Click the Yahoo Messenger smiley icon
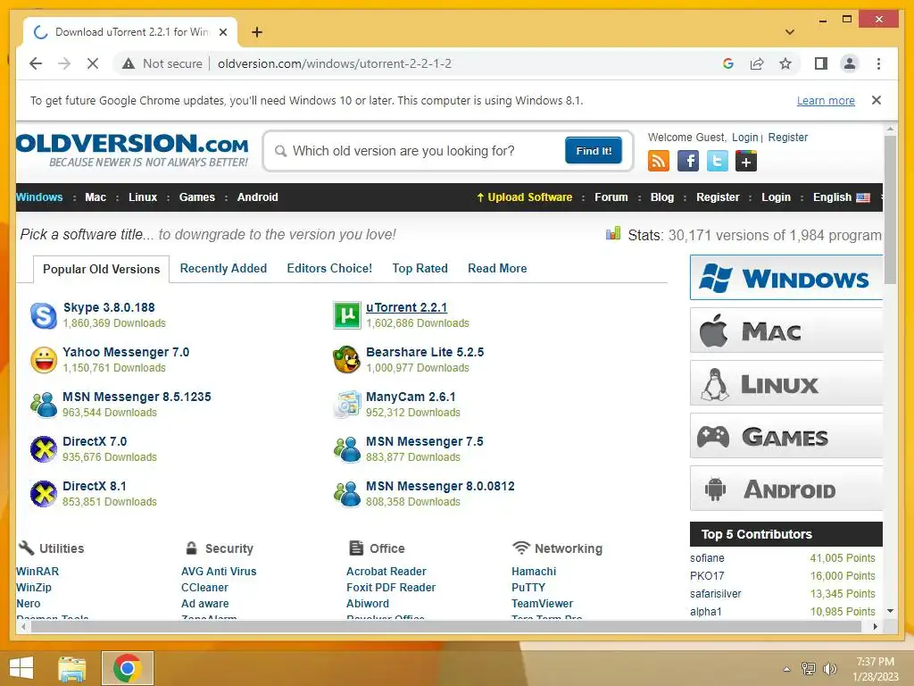The width and height of the screenshot is (914, 686). pos(43,360)
